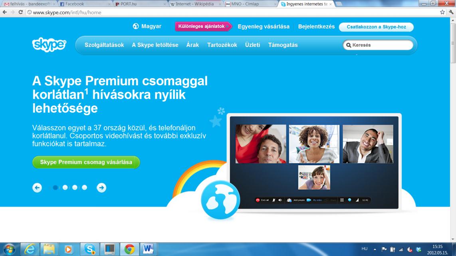Click Egyenleg vásárlása link
Viewport: 456px width, 256px height.
point(264,26)
